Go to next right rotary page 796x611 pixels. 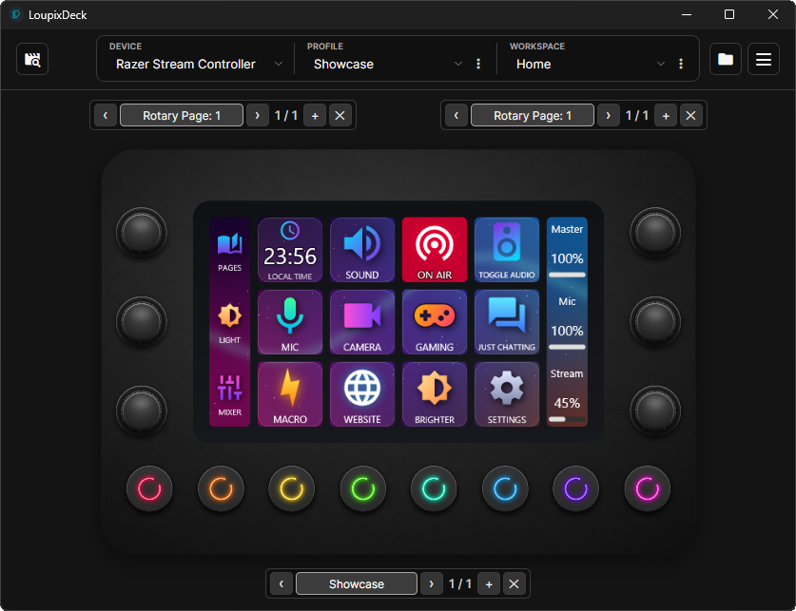point(608,115)
